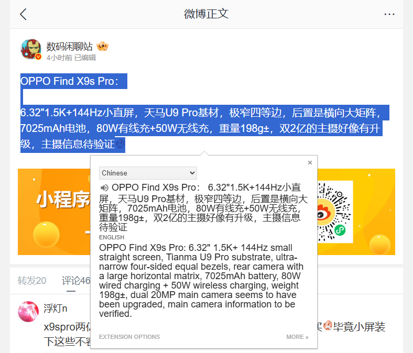Click the '4小时前 已编辑' timestamp

(71, 58)
